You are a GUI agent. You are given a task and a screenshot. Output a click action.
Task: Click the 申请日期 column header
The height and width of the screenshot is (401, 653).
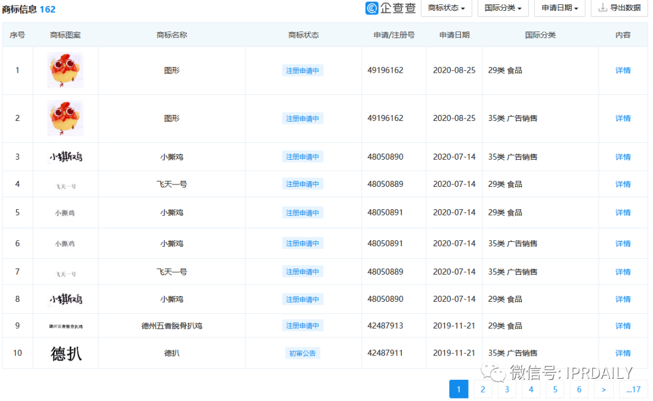[x=454, y=35]
